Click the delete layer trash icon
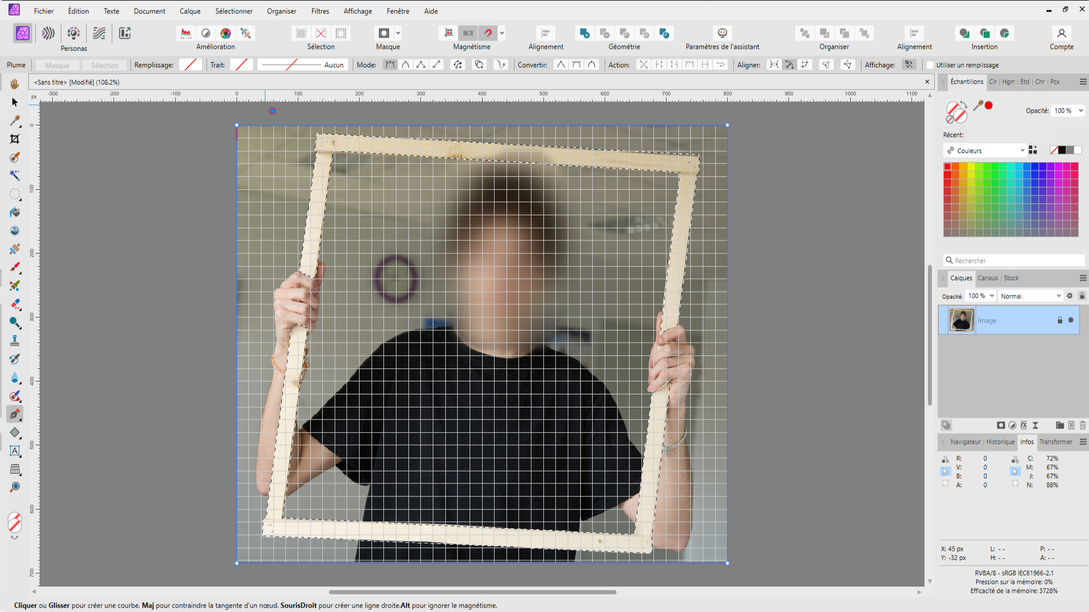This screenshot has width=1089, height=612. 1082,425
